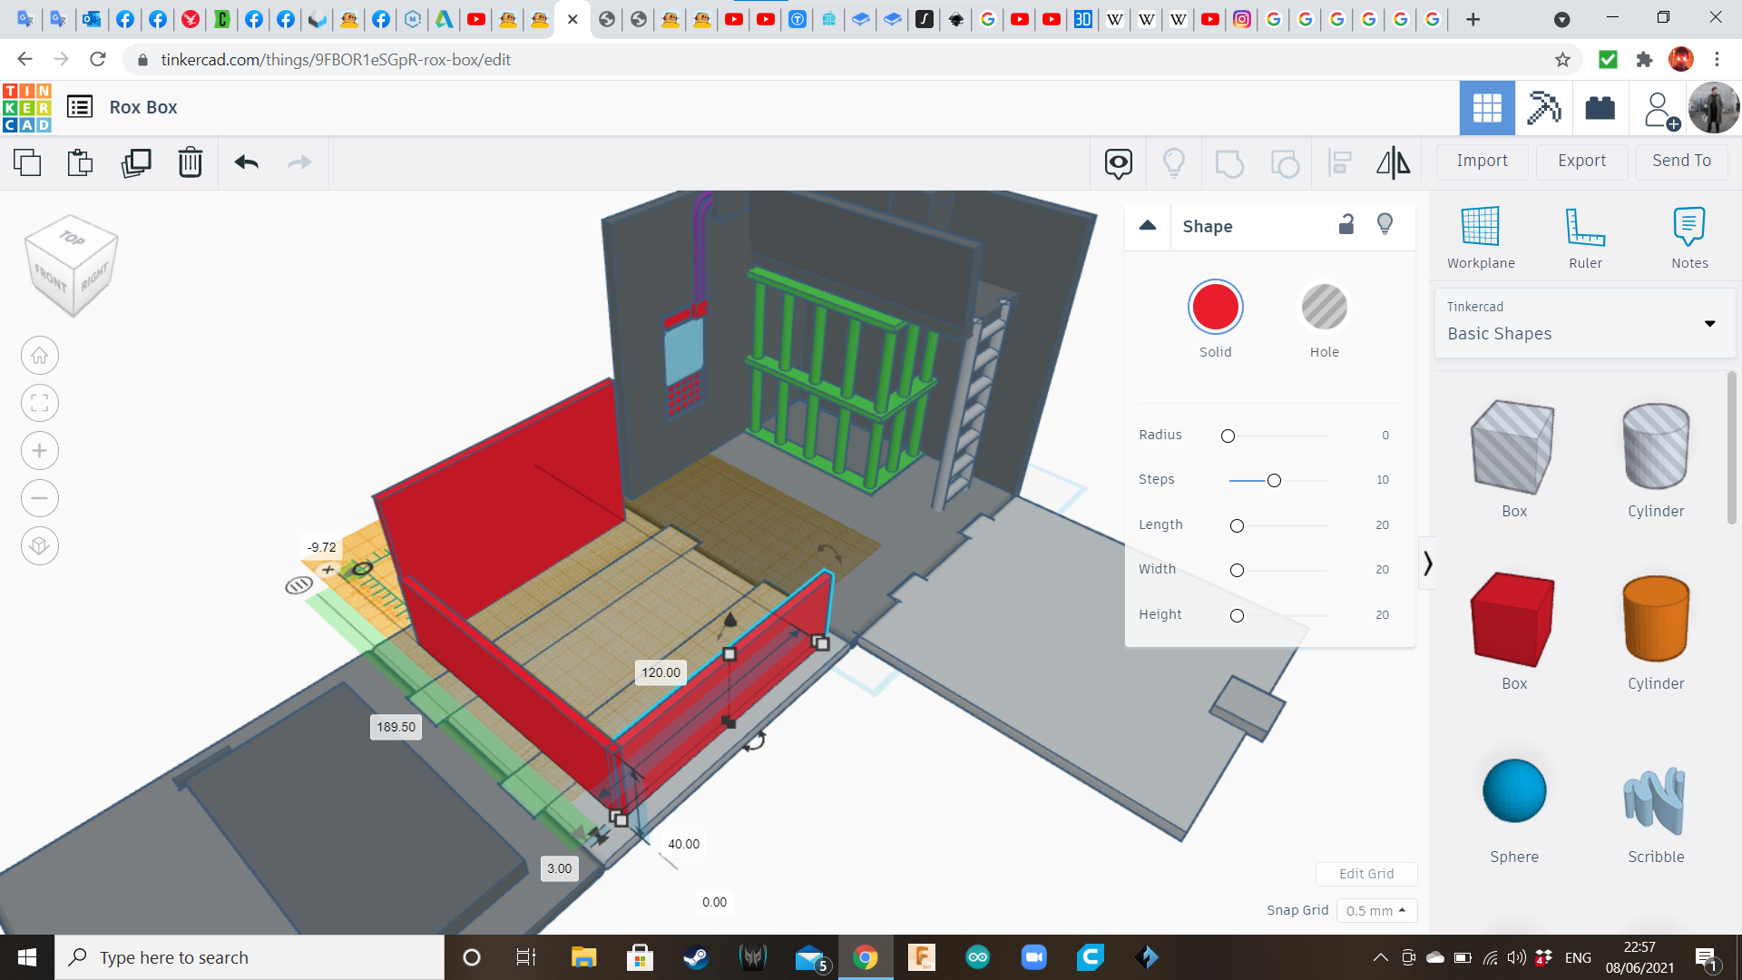Switch to the Bricks view tab
Viewport: 1742px width, 980px height.
tap(1600, 108)
